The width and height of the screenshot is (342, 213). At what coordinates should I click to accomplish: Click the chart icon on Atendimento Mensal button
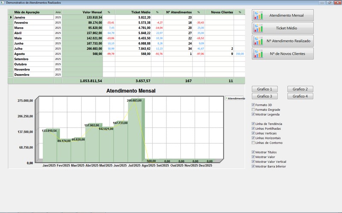(x=258, y=15)
